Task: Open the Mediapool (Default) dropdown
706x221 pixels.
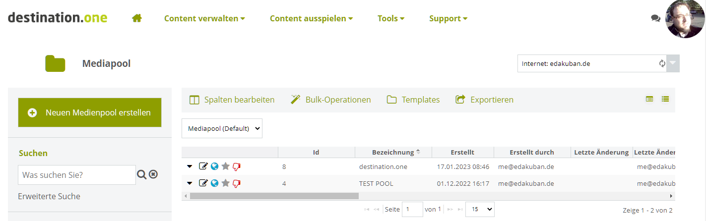Action: (x=222, y=128)
